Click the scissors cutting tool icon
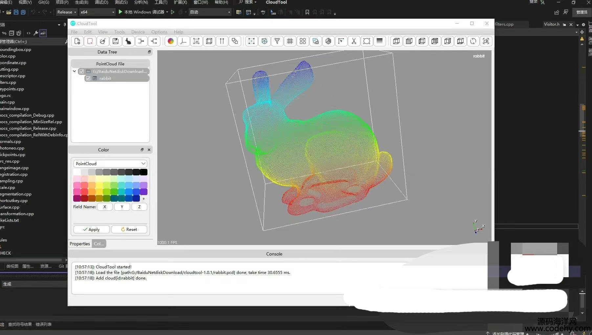592x335 pixels. tap(354, 41)
